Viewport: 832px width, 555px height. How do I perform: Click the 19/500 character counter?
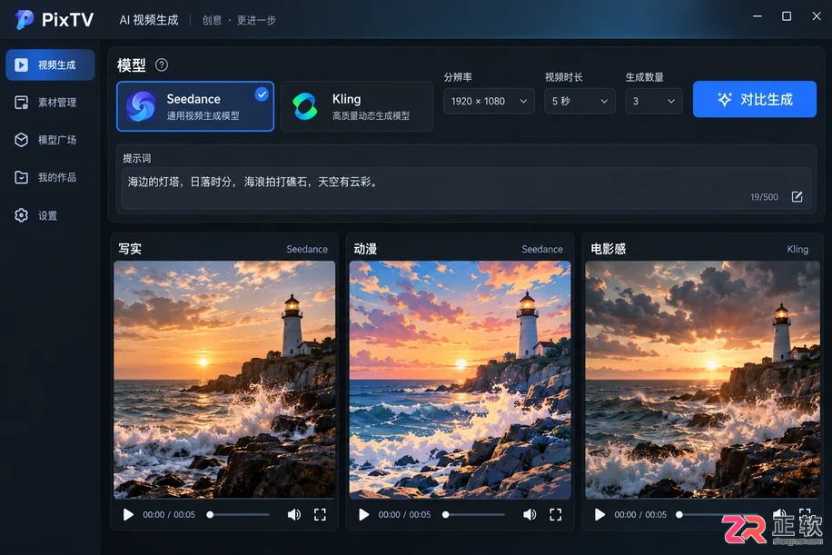[x=764, y=197]
